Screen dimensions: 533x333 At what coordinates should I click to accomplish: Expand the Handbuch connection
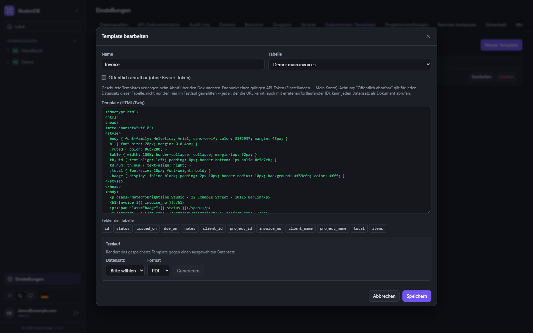pos(8,51)
